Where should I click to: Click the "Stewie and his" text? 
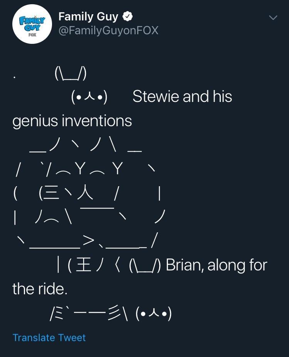point(182,97)
